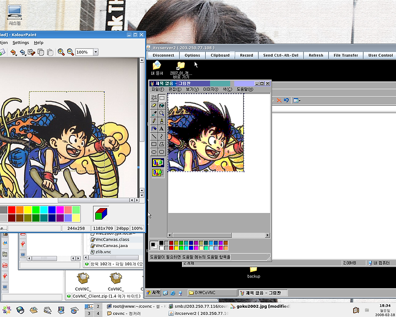Click the Cut scissors icon in KolourPaint
396x317 pixels.
[x=31, y=52]
